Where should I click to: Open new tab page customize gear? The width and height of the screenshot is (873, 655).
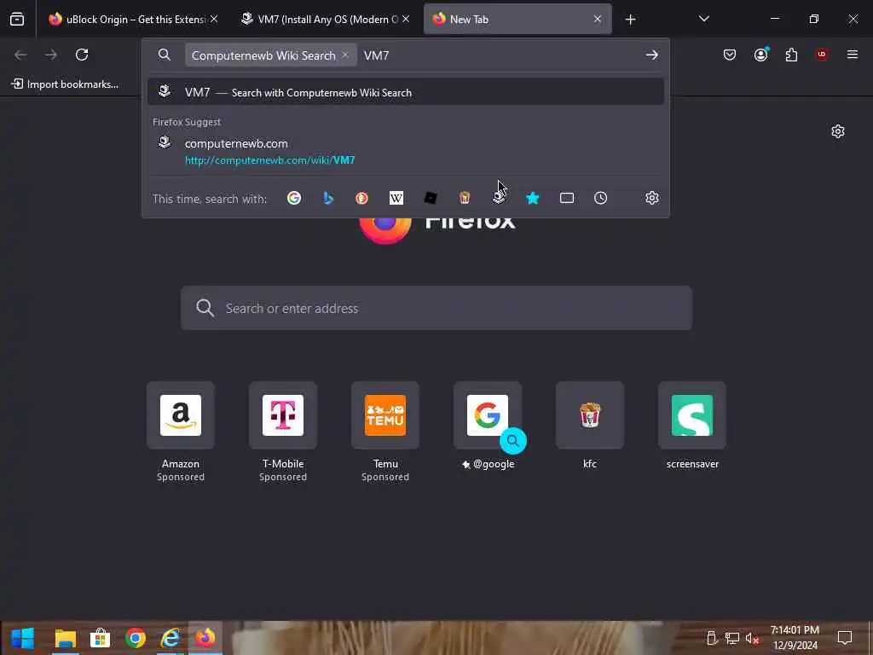point(838,131)
